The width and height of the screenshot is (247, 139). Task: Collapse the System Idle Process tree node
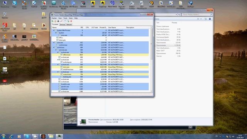[53, 30]
